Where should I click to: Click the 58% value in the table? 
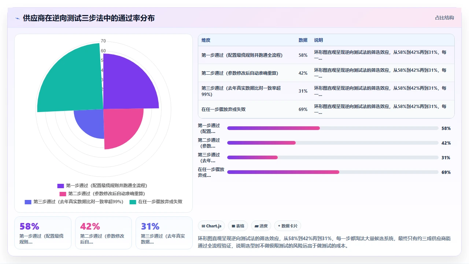303,55
